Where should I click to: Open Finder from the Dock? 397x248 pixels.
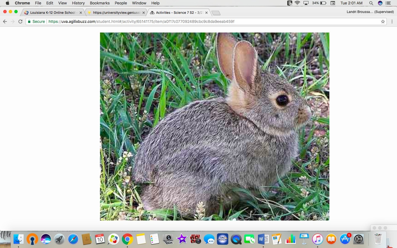pos(19,239)
